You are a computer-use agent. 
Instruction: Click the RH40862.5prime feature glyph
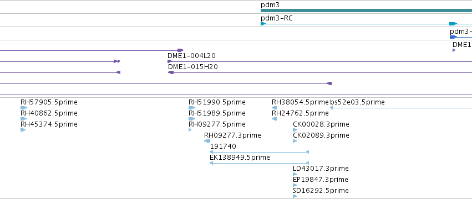pyautogui.click(x=24, y=119)
